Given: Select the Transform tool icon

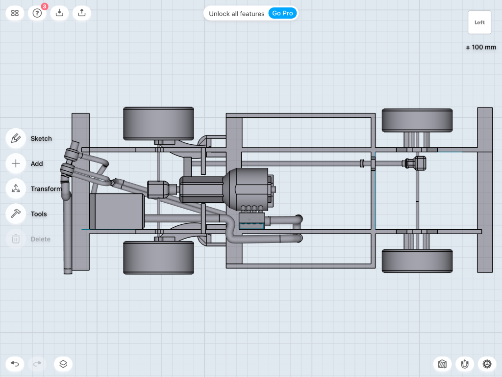Looking at the screenshot, I should click(16, 188).
